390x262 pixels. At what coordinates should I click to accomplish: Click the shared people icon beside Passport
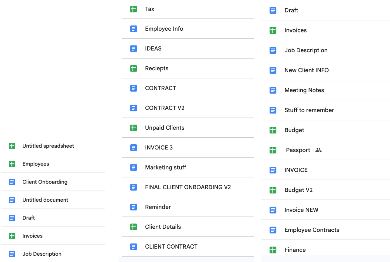coord(318,150)
